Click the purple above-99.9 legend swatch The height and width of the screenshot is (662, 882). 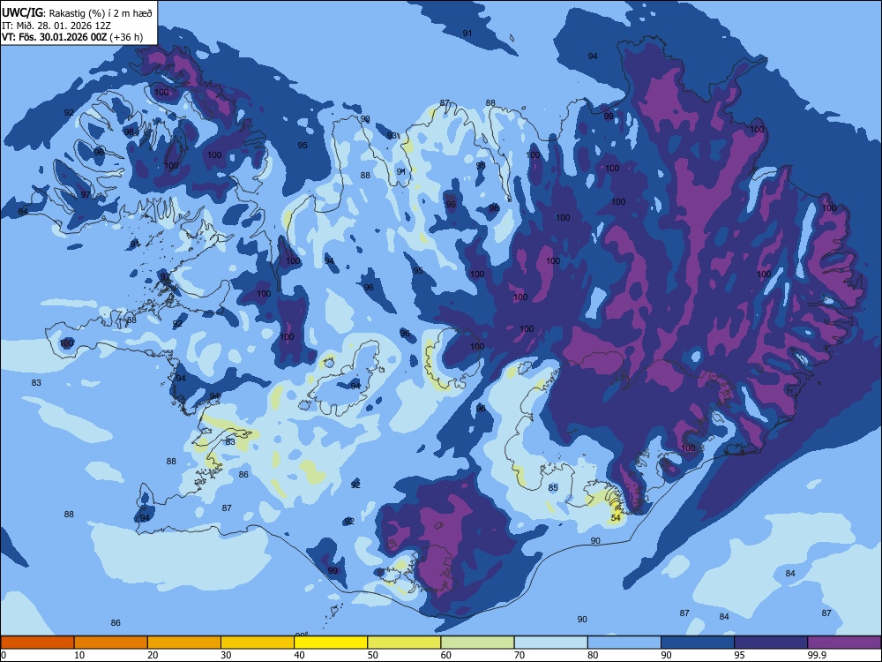click(x=844, y=643)
